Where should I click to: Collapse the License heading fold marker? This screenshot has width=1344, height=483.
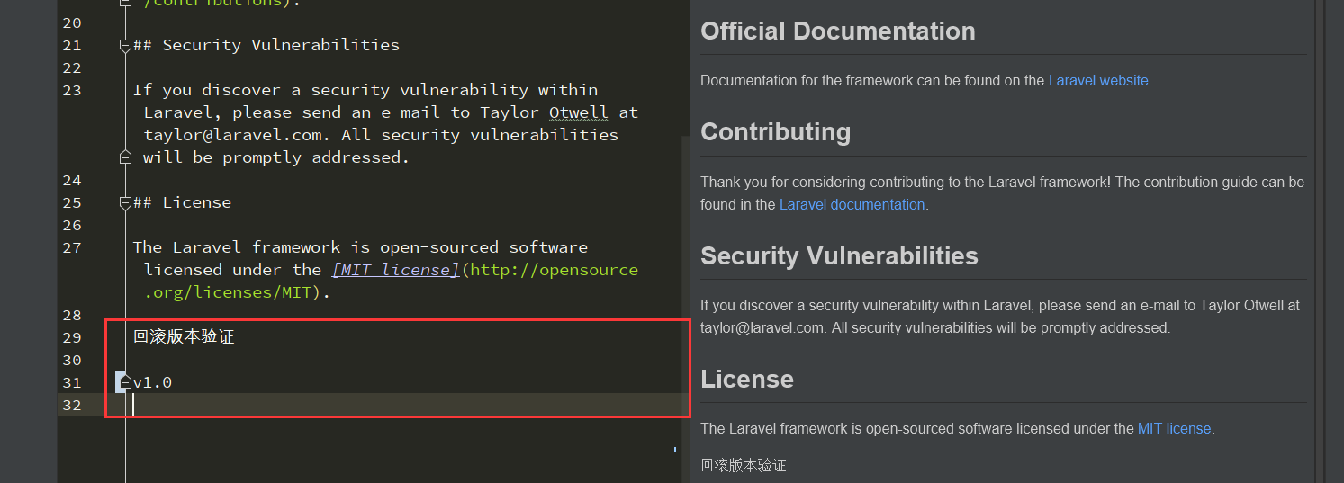click(x=125, y=202)
